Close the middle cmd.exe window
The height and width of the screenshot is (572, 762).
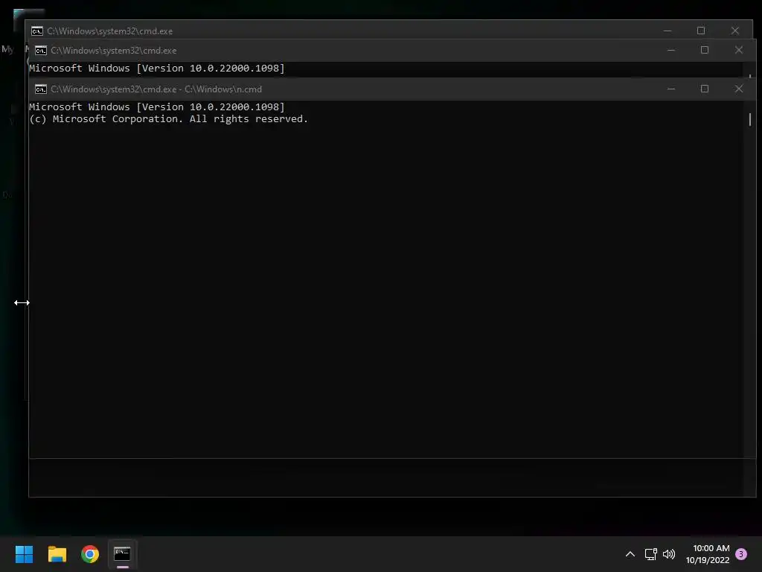pyautogui.click(x=739, y=50)
